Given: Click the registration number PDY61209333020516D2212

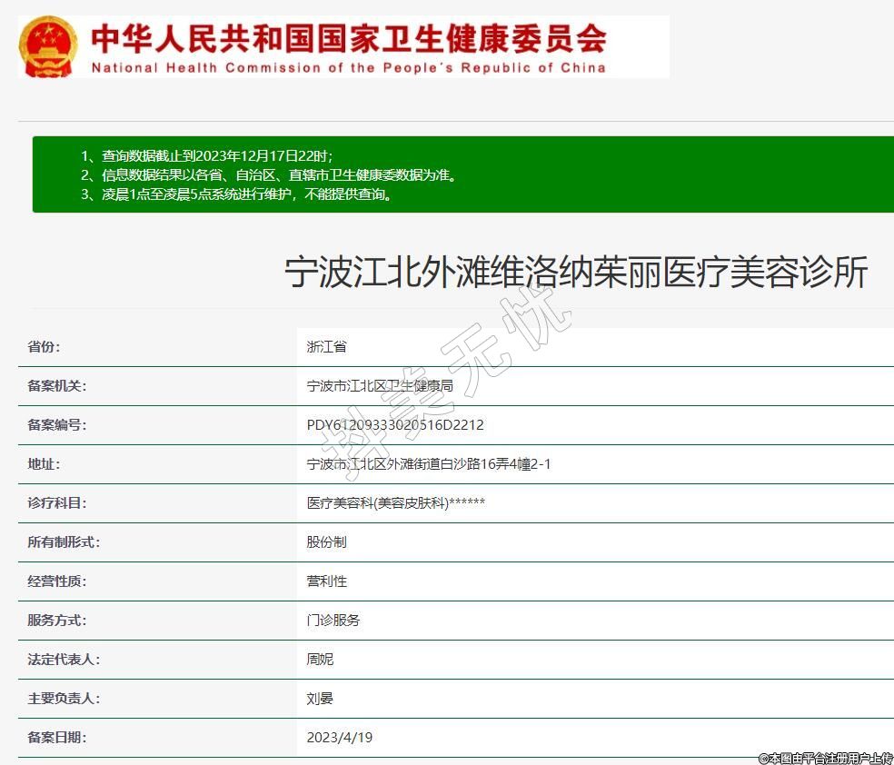Looking at the screenshot, I should 395,425.
